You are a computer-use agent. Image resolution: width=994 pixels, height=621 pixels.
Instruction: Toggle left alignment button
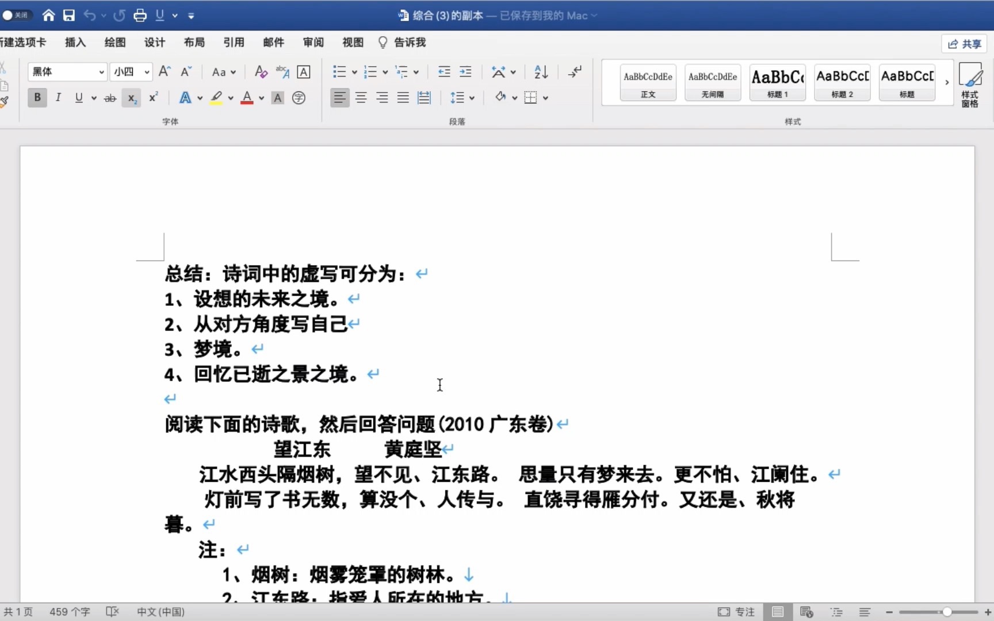[x=339, y=98]
